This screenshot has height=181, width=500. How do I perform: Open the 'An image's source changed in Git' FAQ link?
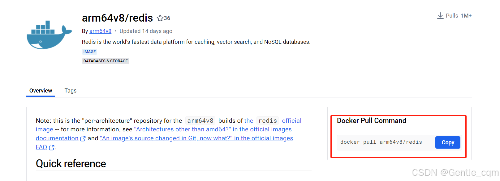point(196,138)
